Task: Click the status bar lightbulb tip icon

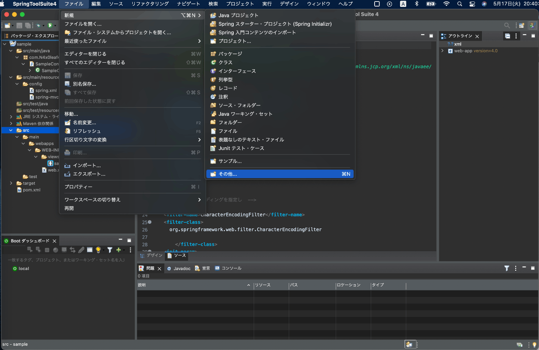Action: click(x=534, y=345)
